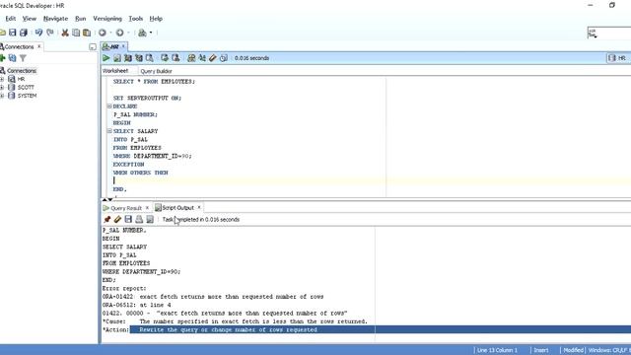Close the HR worksheet tab
Viewport: 631px width, 355px height.
click(123, 46)
